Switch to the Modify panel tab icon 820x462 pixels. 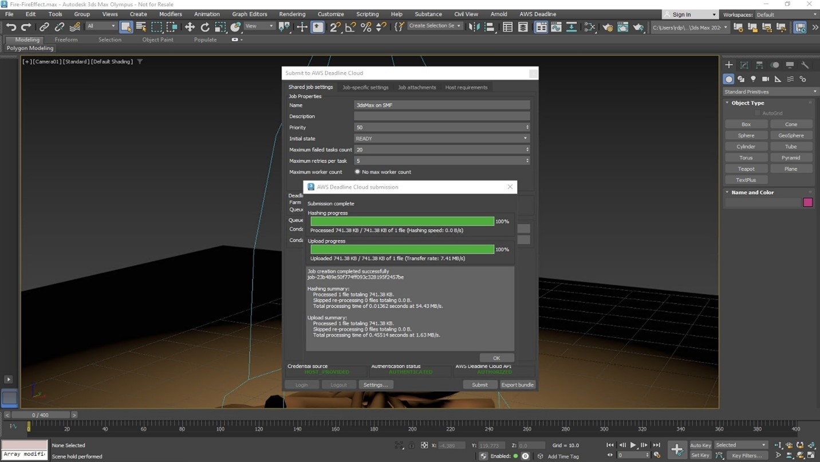744,65
